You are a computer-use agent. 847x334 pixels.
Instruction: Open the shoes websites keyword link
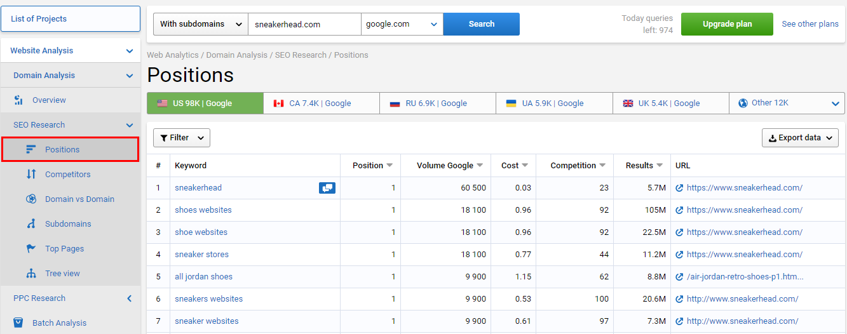point(203,210)
